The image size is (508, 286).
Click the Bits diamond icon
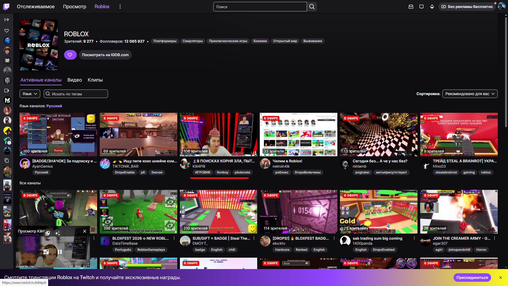pyautogui.click(x=432, y=7)
